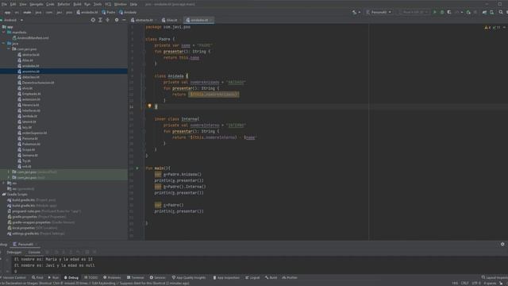The width and height of the screenshot is (508, 286).
Task: Open Project panel settings gear
Action: (x=117, y=20)
